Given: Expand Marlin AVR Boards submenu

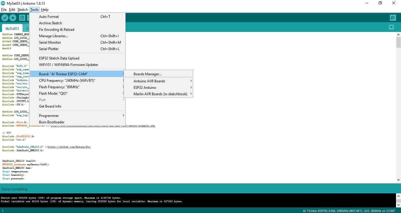Looking at the screenshot, I should pyautogui.click(x=160, y=94).
